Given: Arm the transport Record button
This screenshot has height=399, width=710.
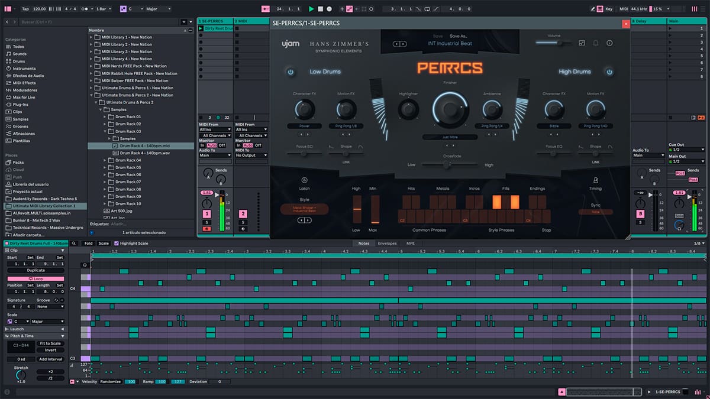Looking at the screenshot, I should [x=329, y=9].
